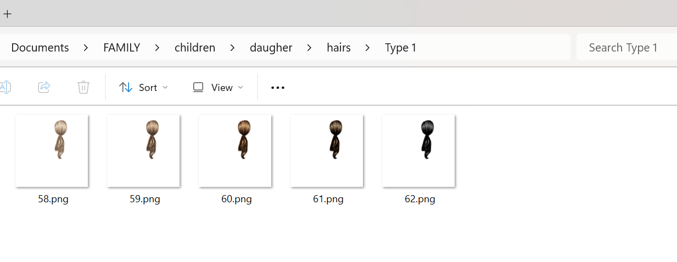Click the Delete trash can icon
Screen dimensions: 677x262
[83, 87]
